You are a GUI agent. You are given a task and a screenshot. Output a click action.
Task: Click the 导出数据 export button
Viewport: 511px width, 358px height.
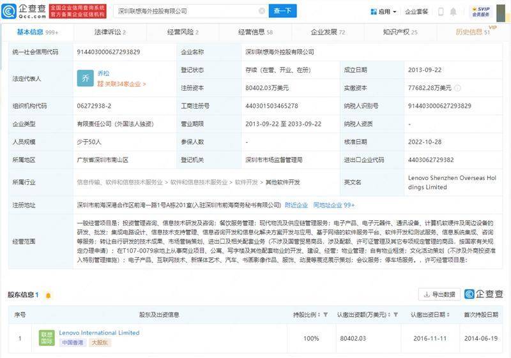pyautogui.click(x=439, y=295)
